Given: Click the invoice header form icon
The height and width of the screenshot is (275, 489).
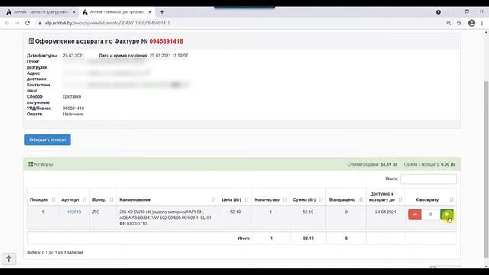Looking at the screenshot, I should click(31, 40).
